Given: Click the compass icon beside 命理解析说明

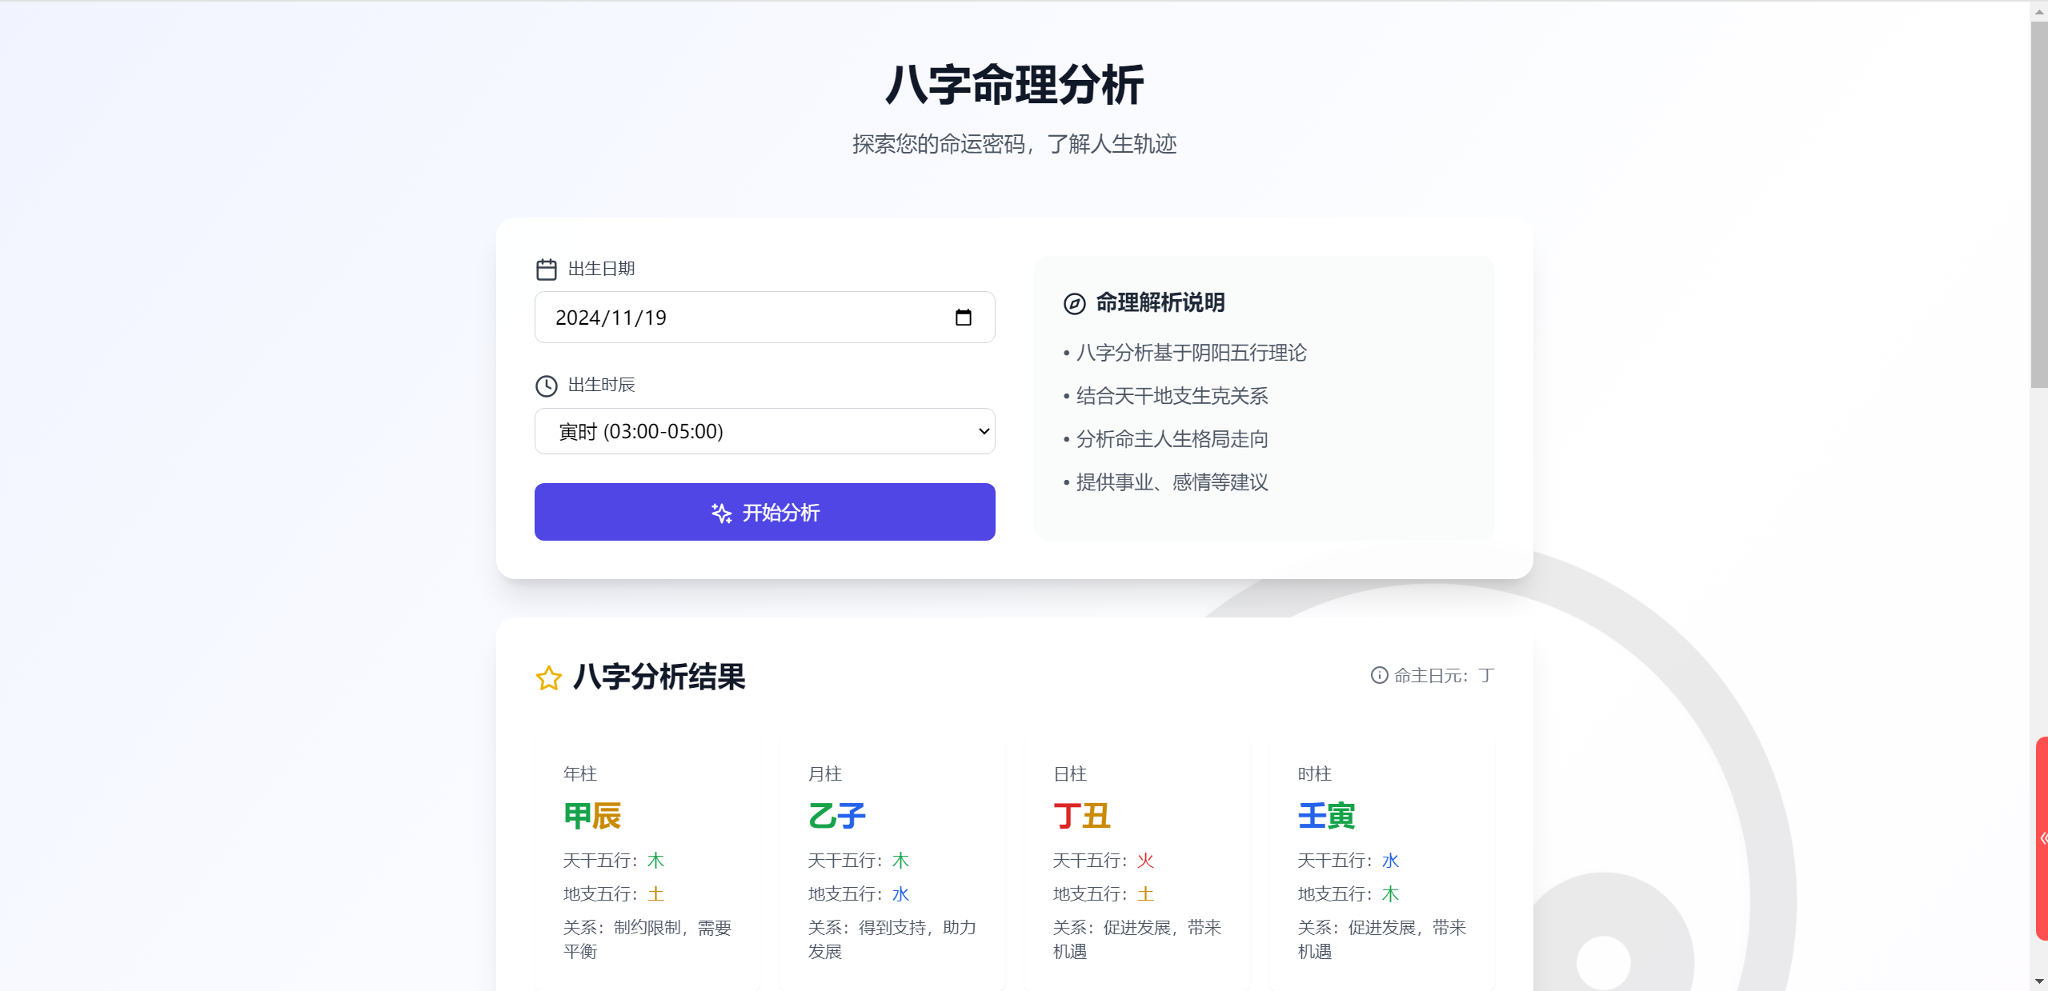Looking at the screenshot, I should coord(1074,304).
